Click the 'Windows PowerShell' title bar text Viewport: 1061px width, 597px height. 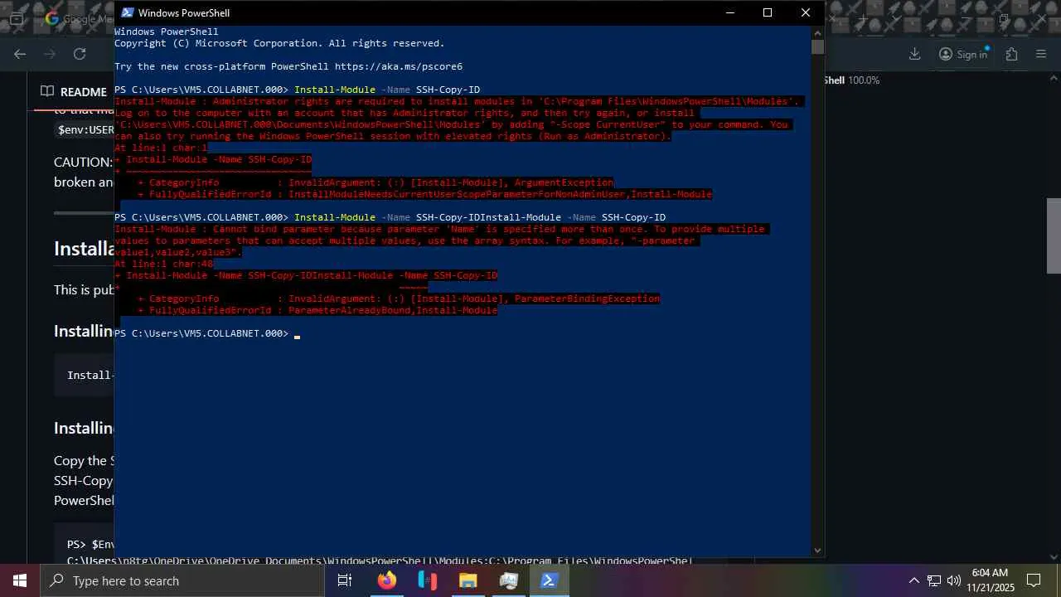click(x=184, y=12)
